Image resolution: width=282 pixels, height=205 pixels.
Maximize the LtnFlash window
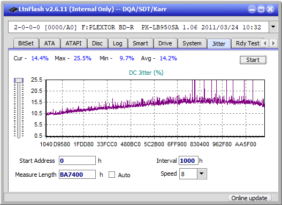[x=261, y=9]
